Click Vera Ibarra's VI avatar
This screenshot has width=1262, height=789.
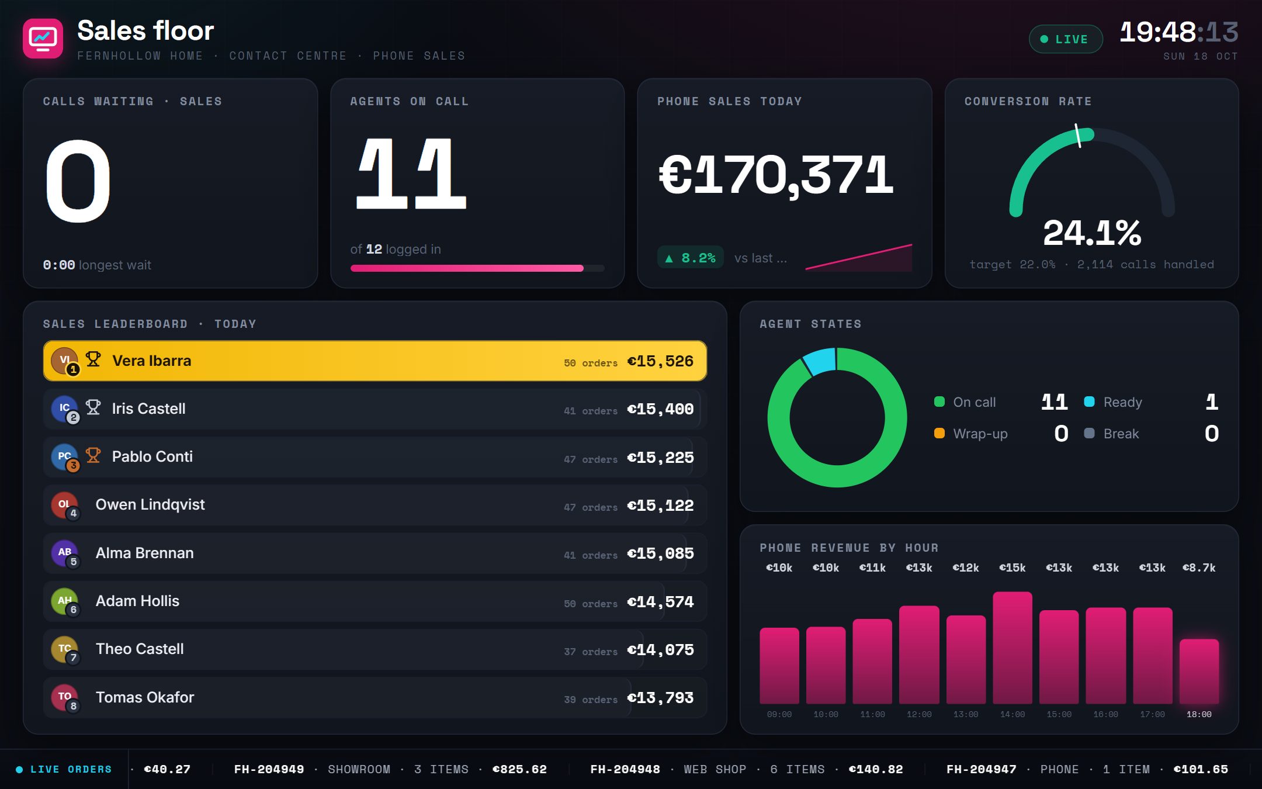point(64,360)
